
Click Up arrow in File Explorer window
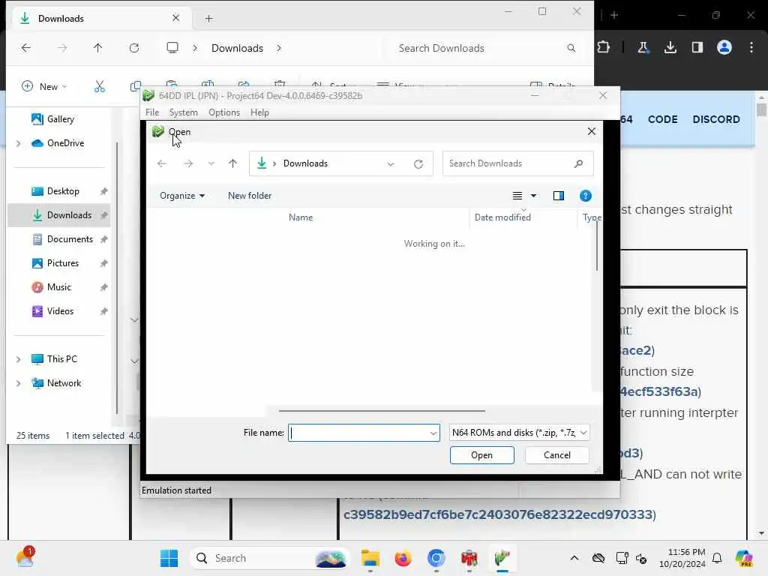coord(98,48)
